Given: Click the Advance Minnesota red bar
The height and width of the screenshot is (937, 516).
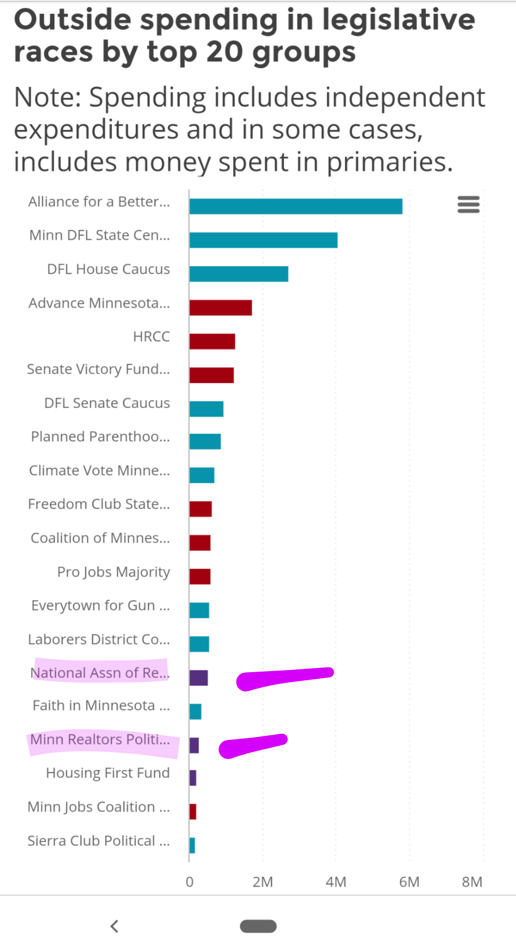Looking at the screenshot, I should (x=220, y=307).
